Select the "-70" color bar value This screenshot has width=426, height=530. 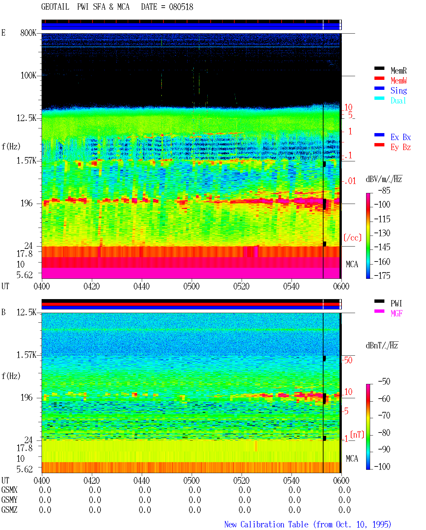coord(384,416)
